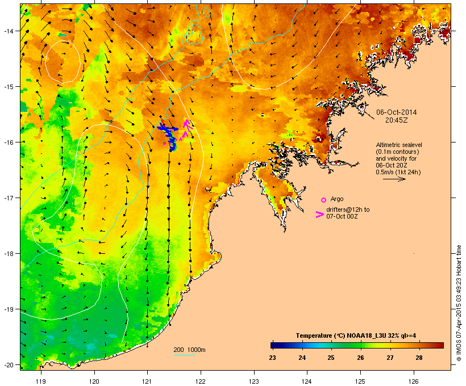Click the 'Argo' legend label
The width and height of the screenshot is (466, 386).
[337, 199]
